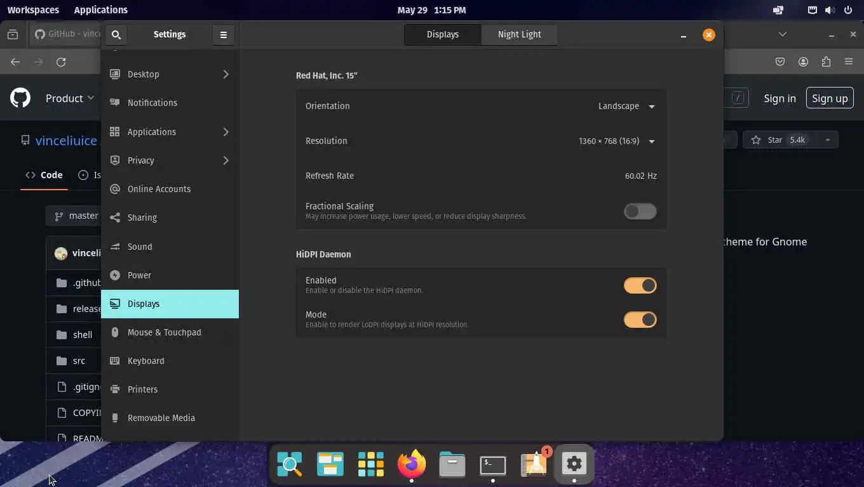Open the application grid in the dock
This screenshot has width=864, height=487.
coord(371,464)
